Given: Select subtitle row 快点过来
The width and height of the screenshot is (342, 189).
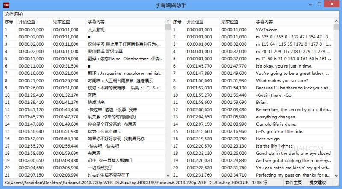Looking at the screenshot, I should coord(84,102).
